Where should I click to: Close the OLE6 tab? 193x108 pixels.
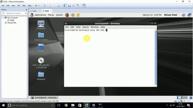coord(51,11)
